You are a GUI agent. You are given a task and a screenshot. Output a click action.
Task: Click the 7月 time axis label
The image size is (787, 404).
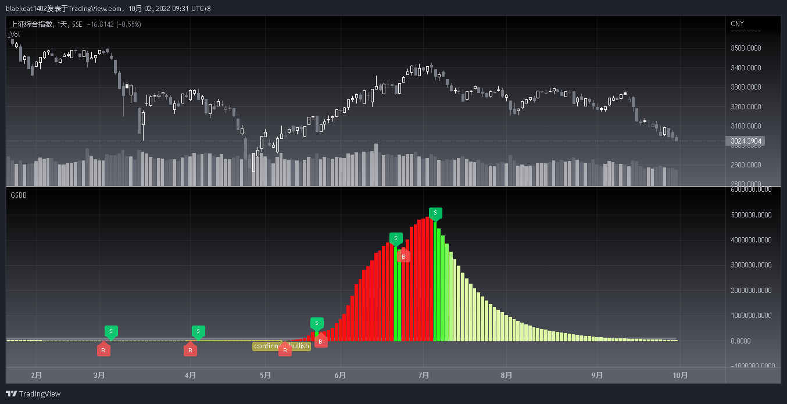pyautogui.click(x=424, y=376)
